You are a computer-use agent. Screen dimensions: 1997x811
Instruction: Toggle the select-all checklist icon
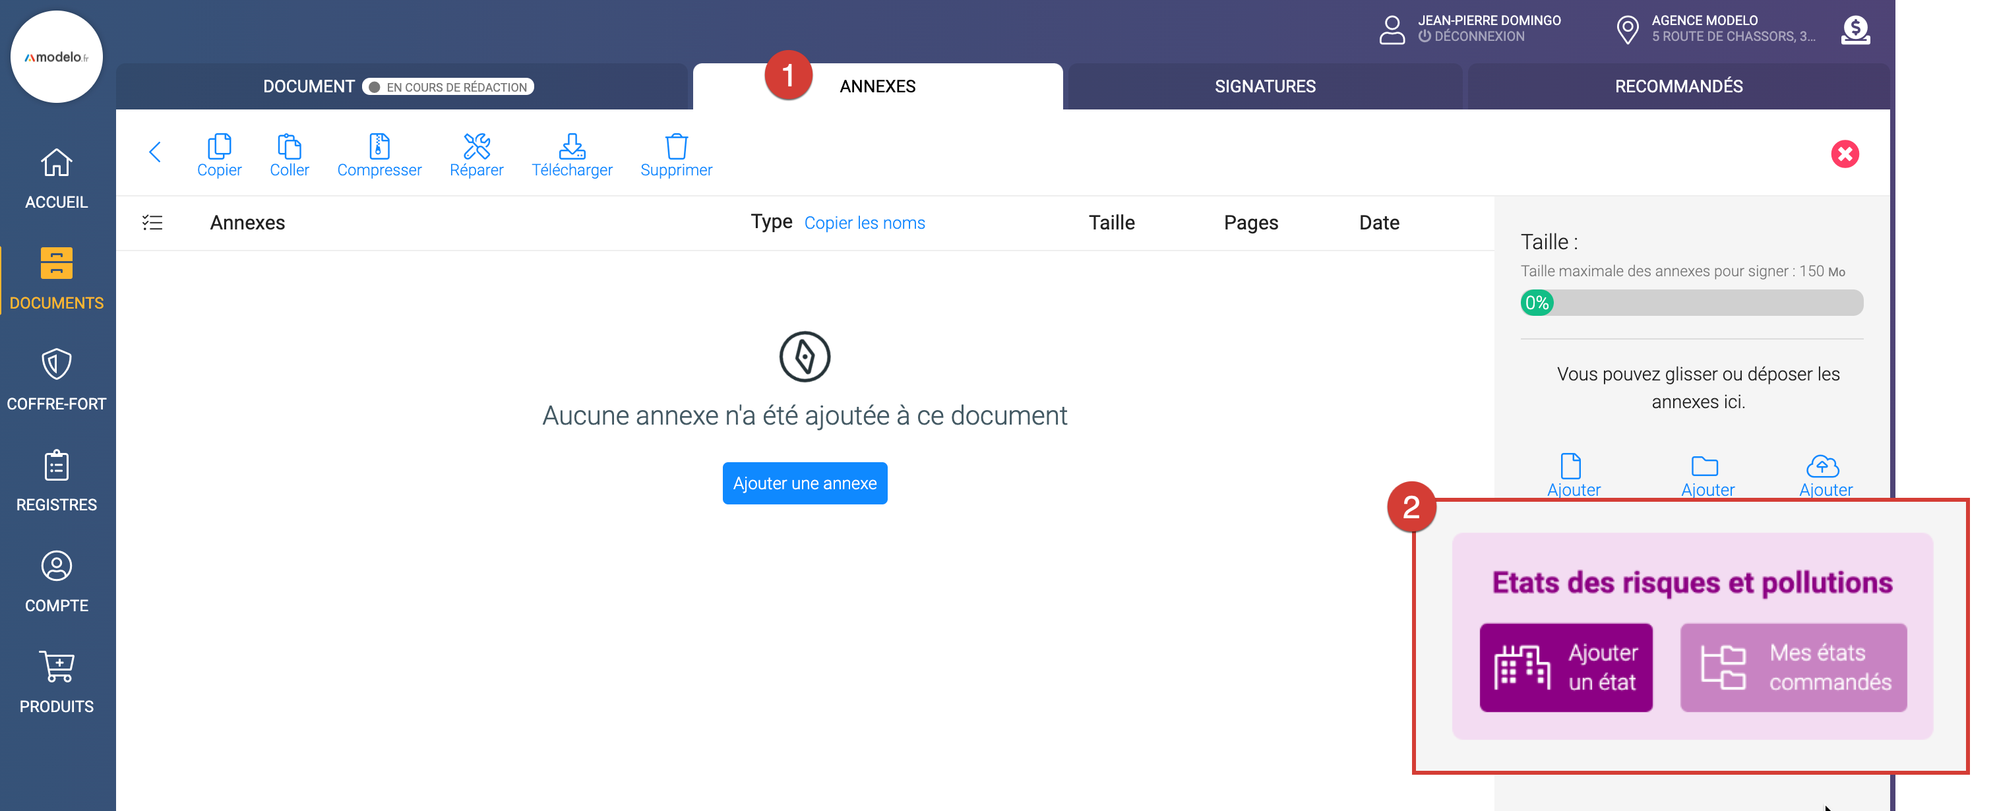point(152,222)
